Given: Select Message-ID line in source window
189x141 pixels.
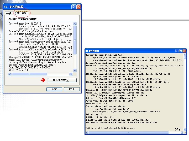Looking at the screenshot, I should click(x=119, y=90).
